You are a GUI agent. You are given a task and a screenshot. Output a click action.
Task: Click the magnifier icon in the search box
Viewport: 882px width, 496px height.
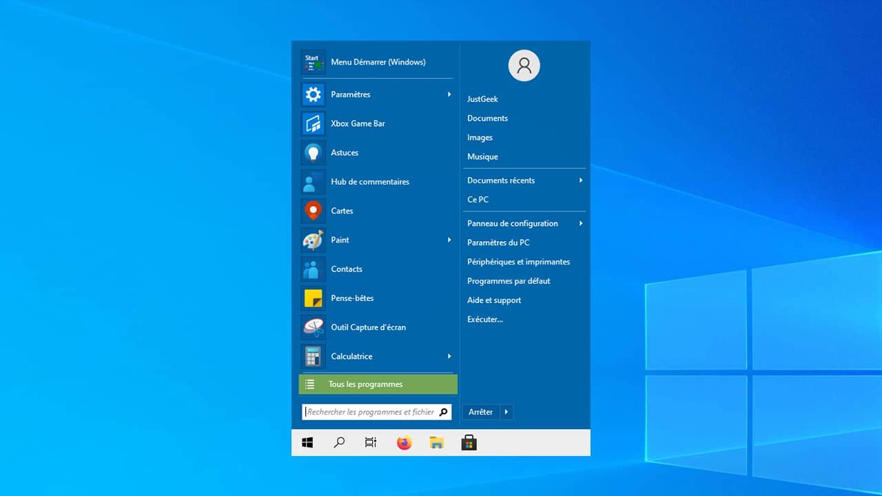(x=443, y=412)
